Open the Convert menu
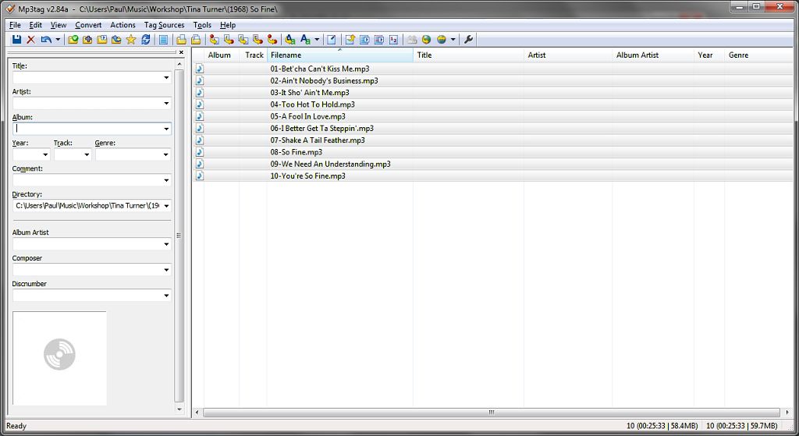 pyautogui.click(x=88, y=25)
